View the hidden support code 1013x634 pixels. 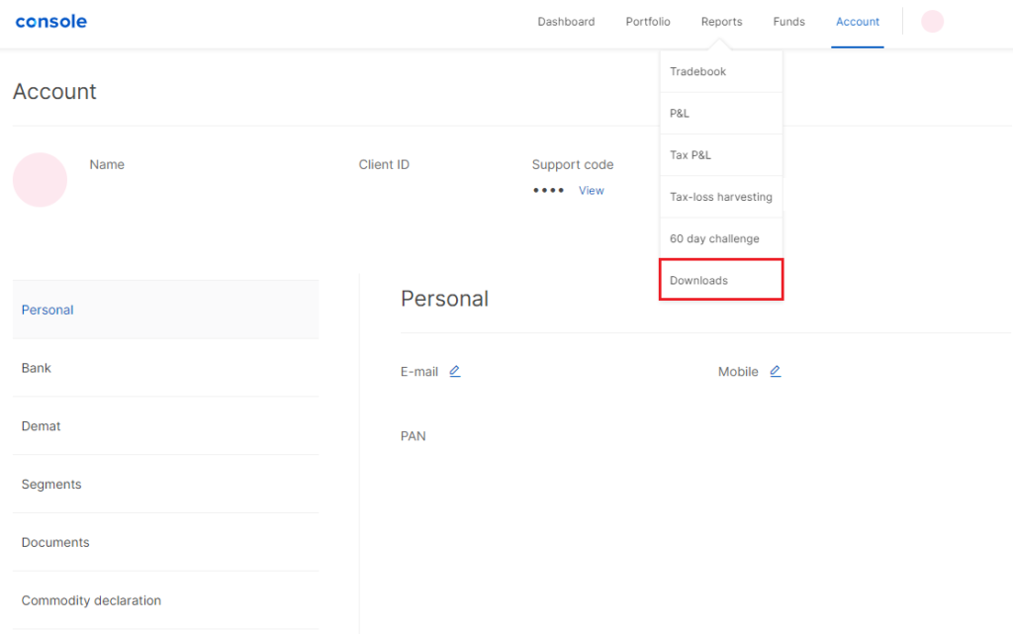[x=591, y=190]
